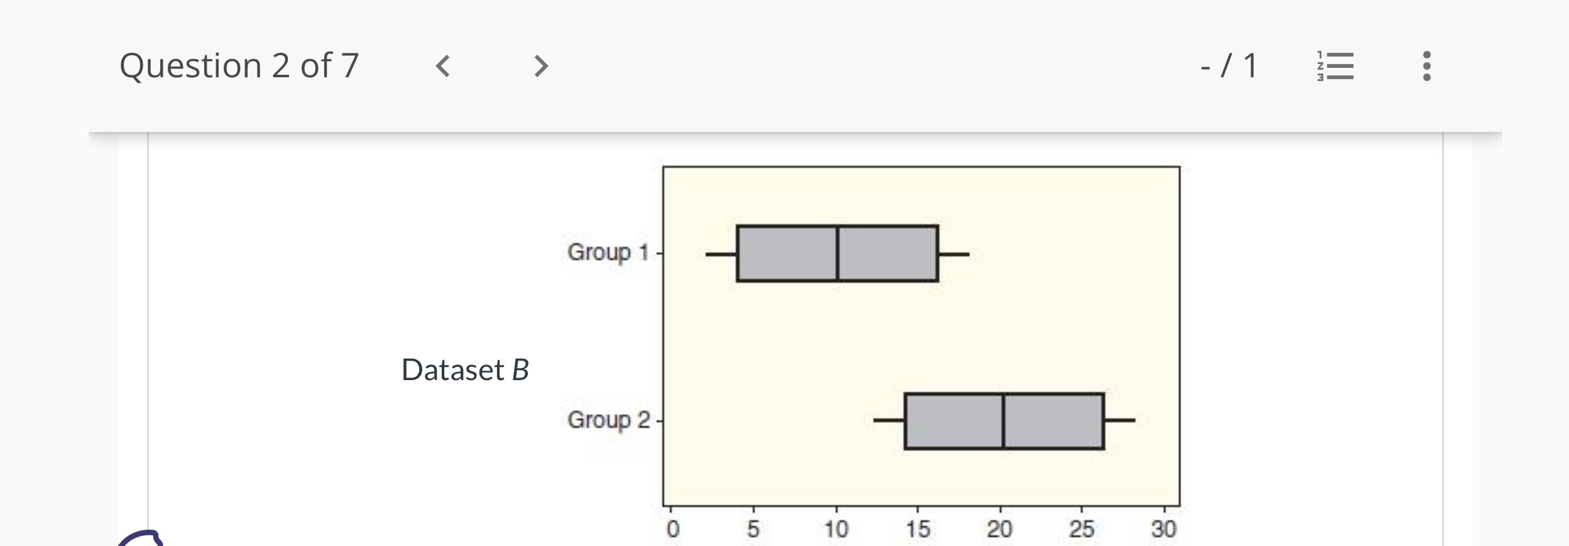
Task: Click the Dataset B label
Action: pos(466,368)
